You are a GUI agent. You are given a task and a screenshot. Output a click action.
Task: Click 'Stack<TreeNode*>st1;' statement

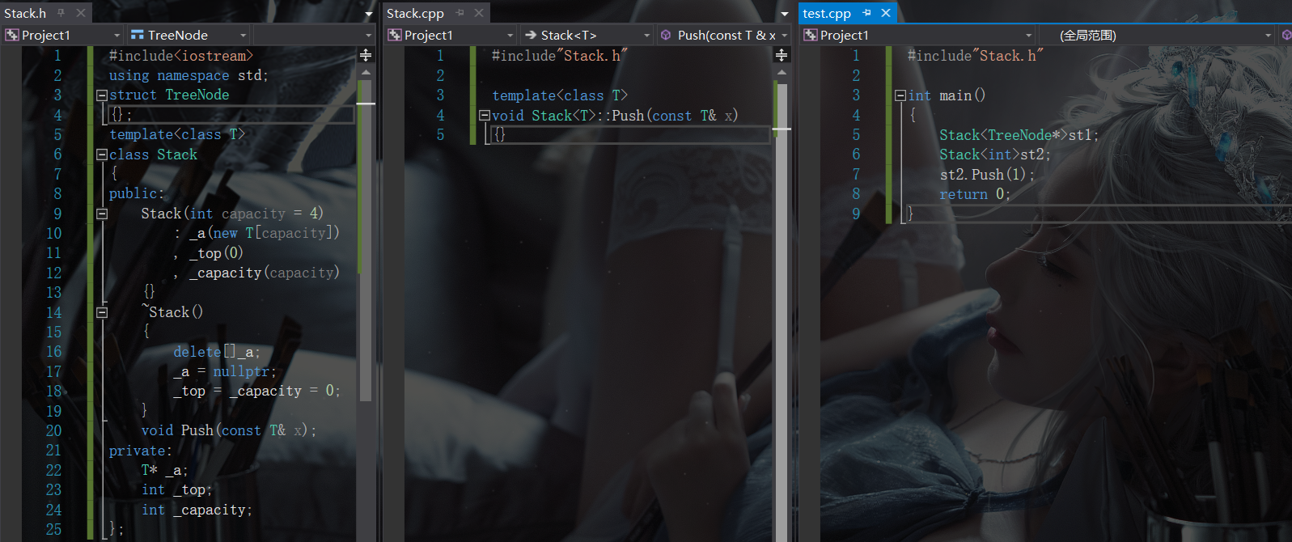coord(1019,135)
